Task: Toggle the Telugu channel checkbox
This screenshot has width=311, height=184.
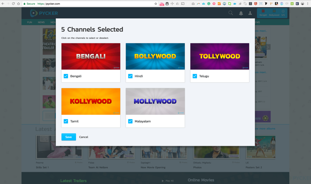Action: click(195, 76)
